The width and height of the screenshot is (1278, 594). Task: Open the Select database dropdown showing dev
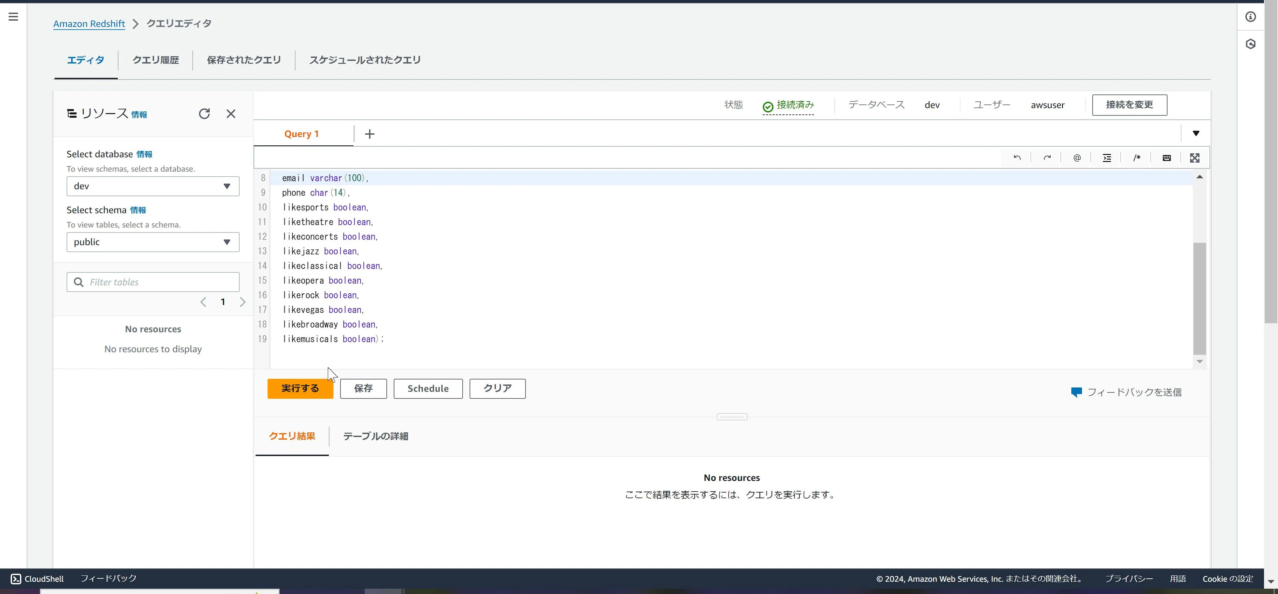pyautogui.click(x=153, y=186)
